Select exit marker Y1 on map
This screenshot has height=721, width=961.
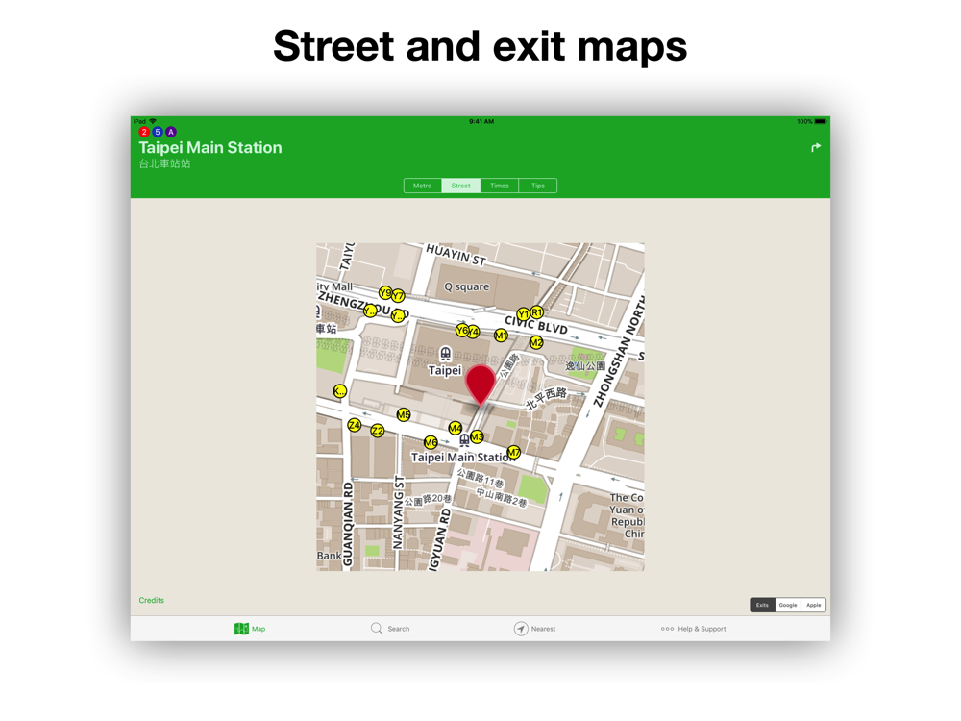click(524, 314)
